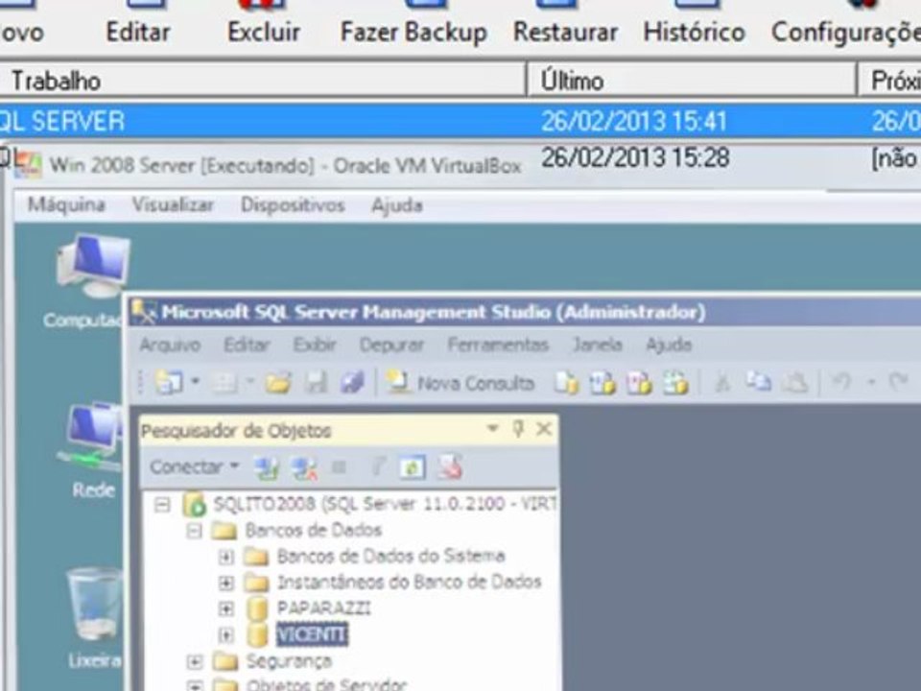Open the VirtualBox Máquina menu
The width and height of the screenshot is (921, 691).
tap(66, 204)
